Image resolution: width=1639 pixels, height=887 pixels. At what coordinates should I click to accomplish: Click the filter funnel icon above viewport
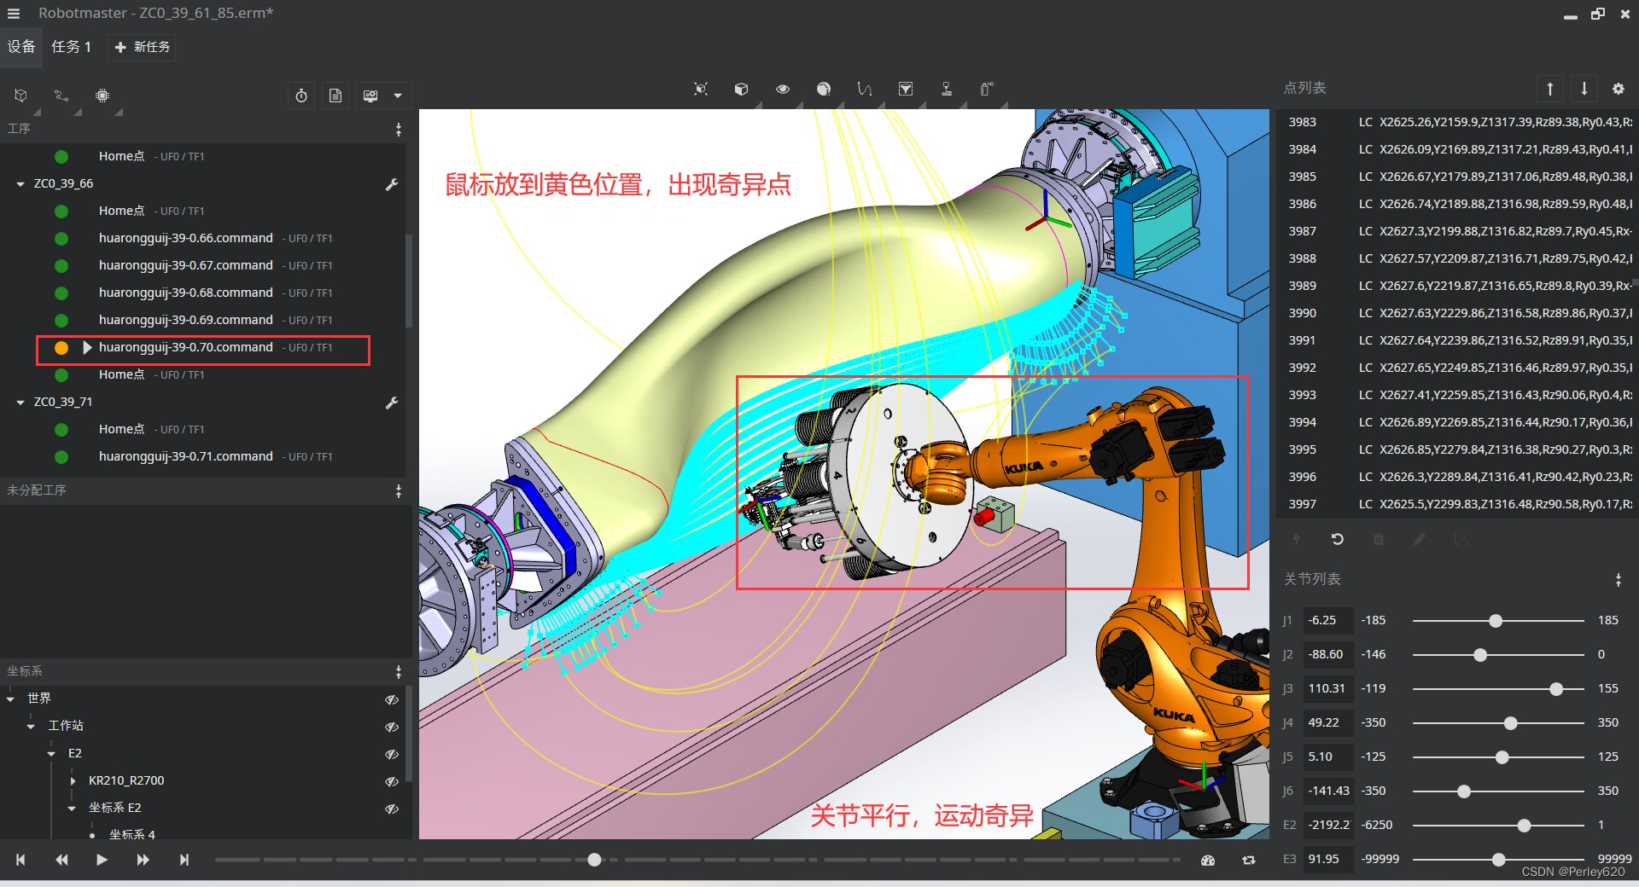click(x=906, y=89)
